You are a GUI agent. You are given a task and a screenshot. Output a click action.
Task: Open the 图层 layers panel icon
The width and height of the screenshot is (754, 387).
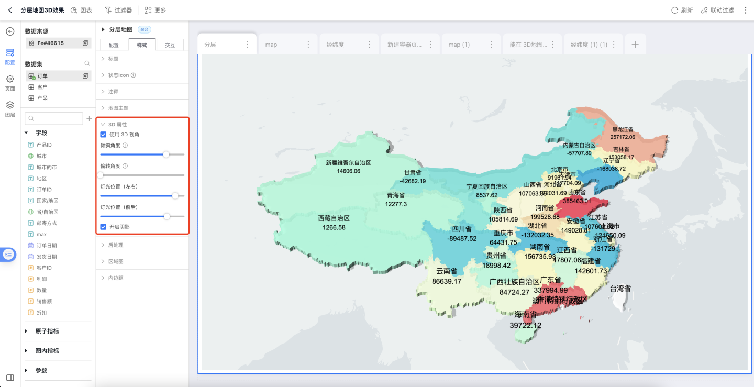[x=10, y=105]
